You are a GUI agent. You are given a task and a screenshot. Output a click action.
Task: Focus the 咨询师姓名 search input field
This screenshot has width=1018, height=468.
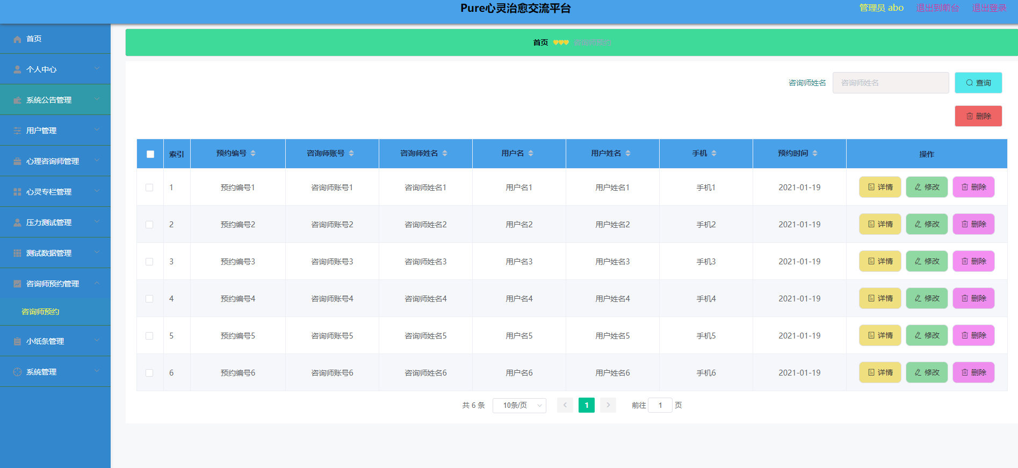(x=891, y=83)
